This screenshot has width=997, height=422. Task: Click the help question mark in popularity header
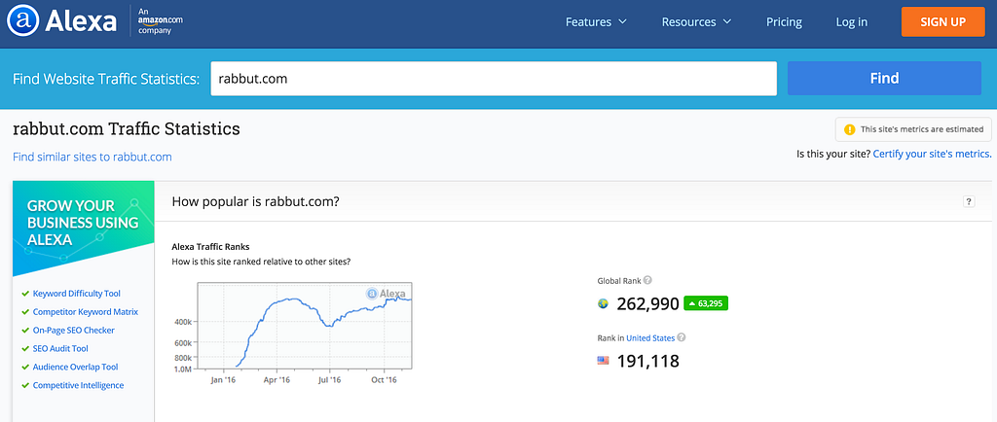click(x=969, y=202)
